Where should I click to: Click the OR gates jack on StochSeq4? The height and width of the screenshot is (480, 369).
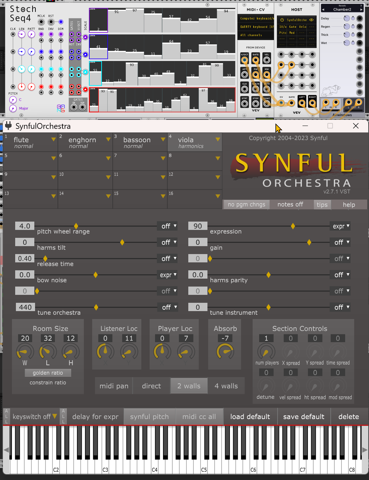point(74,107)
